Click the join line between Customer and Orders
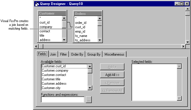 [70, 24]
